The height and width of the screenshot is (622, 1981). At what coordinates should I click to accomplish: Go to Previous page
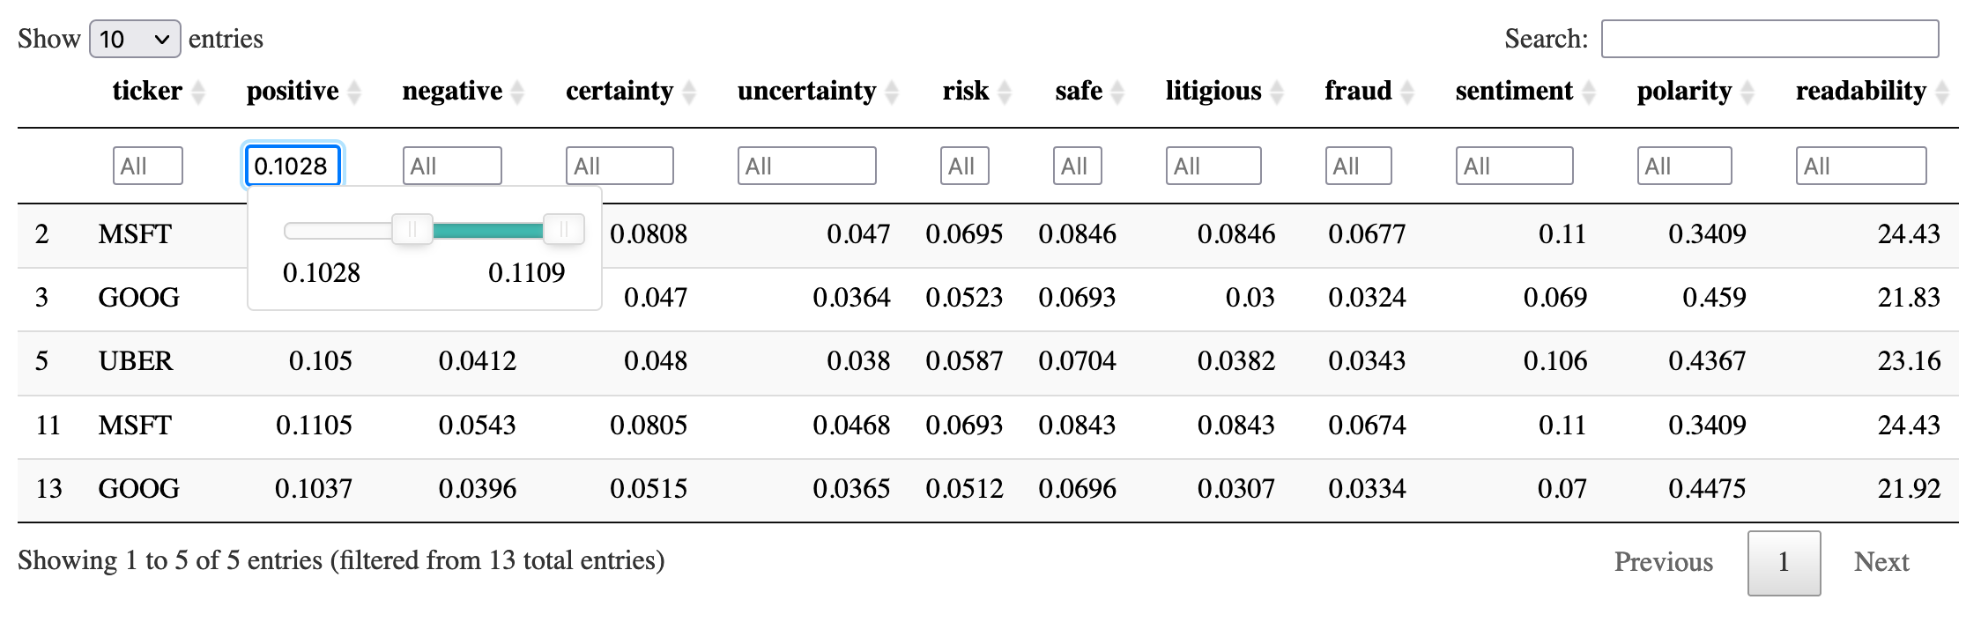(1664, 562)
